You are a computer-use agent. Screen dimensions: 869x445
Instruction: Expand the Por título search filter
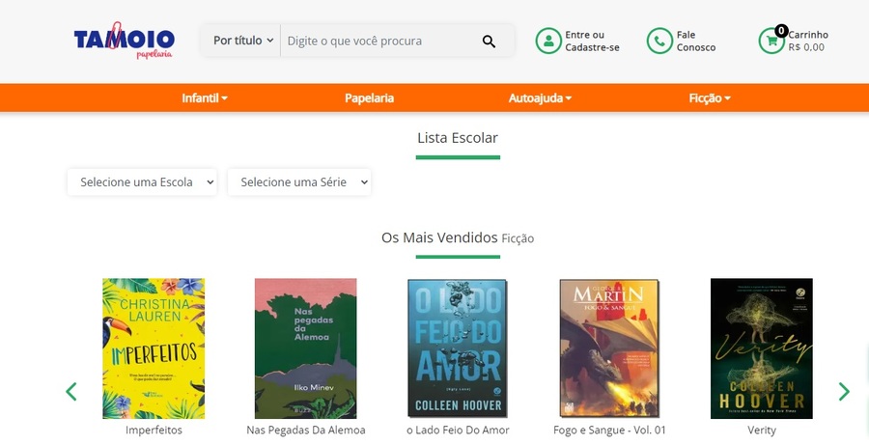coord(243,41)
